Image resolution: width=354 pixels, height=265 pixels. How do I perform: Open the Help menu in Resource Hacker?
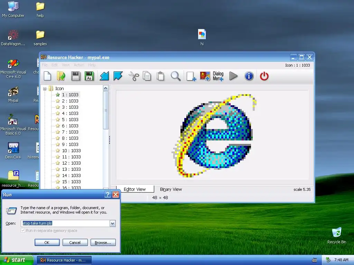click(92, 65)
